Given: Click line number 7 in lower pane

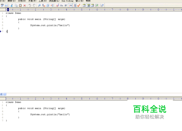Looking at the screenshot, I should tap(3, 120).
